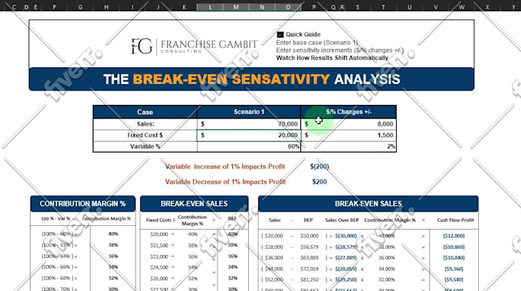The height and width of the screenshot is (291, 521).
Task: Click the $56,579 BEP value
Action: coord(310,247)
